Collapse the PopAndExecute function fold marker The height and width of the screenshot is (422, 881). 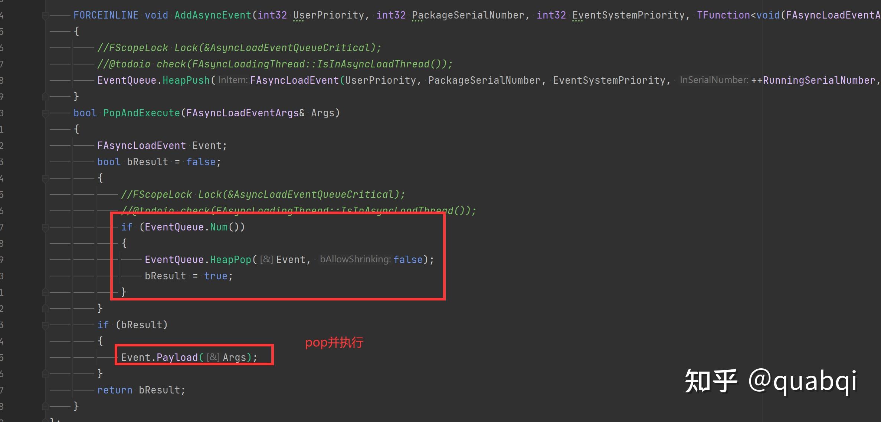tap(45, 113)
